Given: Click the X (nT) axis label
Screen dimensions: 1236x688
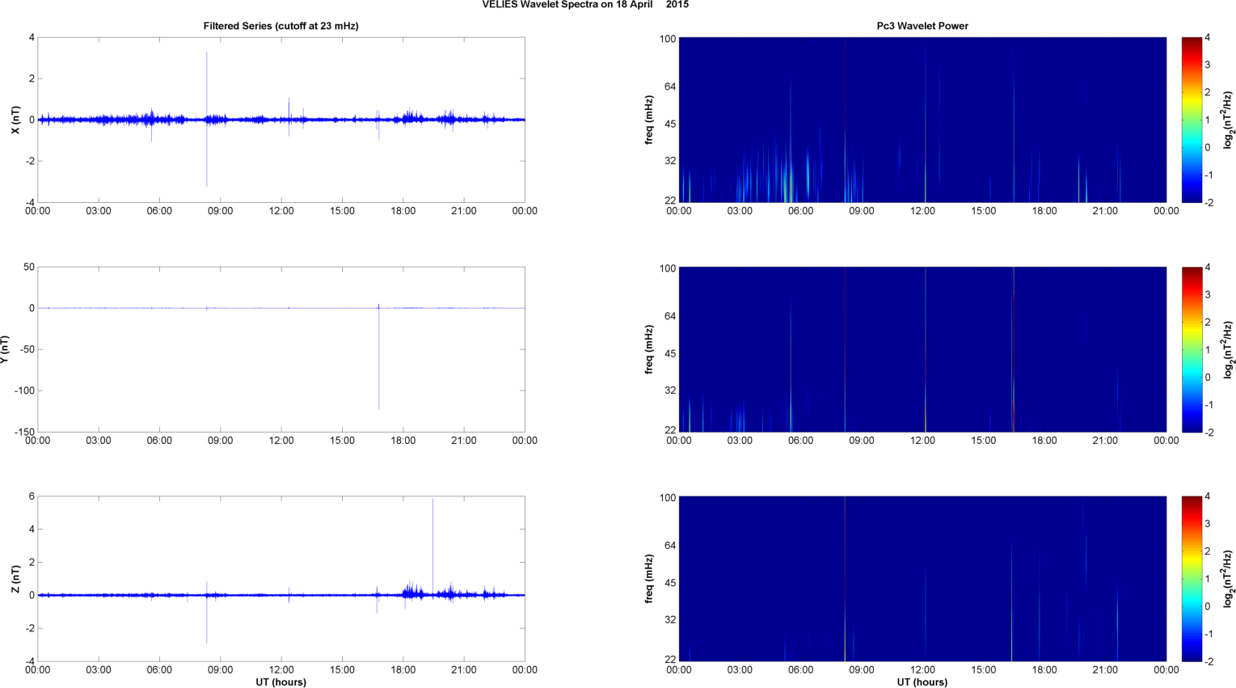Looking at the screenshot, I should [16, 120].
